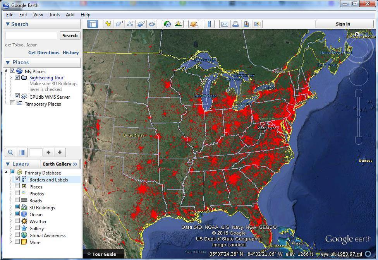Click the zoom slider on the map
378x260 pixels.
(x=359, y=117)
